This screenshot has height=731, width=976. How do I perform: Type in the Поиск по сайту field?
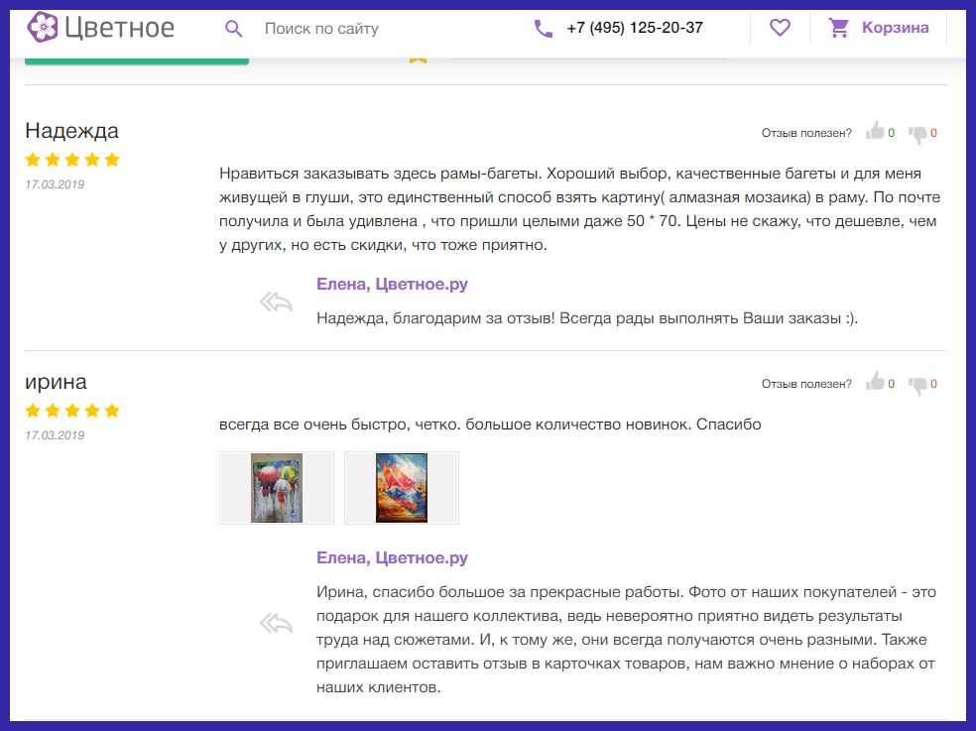(377, 29)
